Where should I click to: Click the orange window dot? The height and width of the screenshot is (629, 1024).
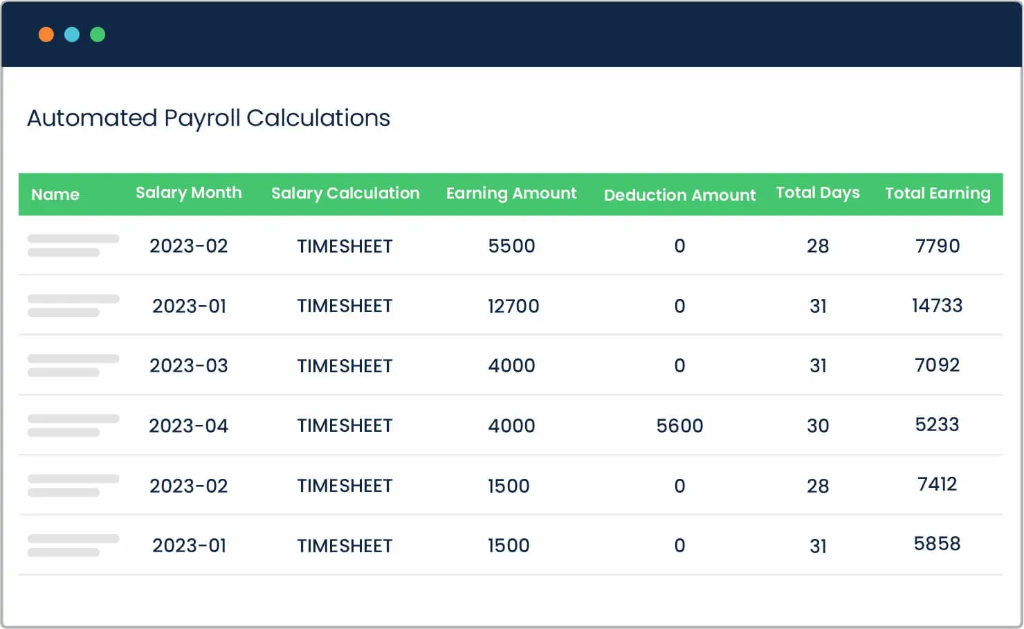coord(46,35)
